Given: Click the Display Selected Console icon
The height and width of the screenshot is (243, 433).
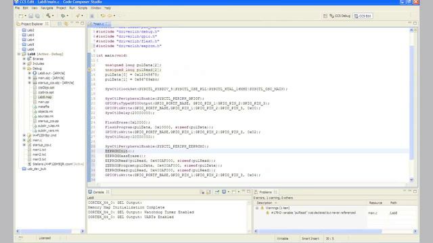Looking at the screenshot, I should tap(224, 192).
